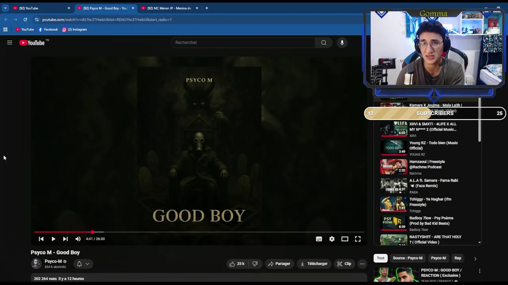
Task: Close the MC Menor JP tab
Action: coord(197,8)
